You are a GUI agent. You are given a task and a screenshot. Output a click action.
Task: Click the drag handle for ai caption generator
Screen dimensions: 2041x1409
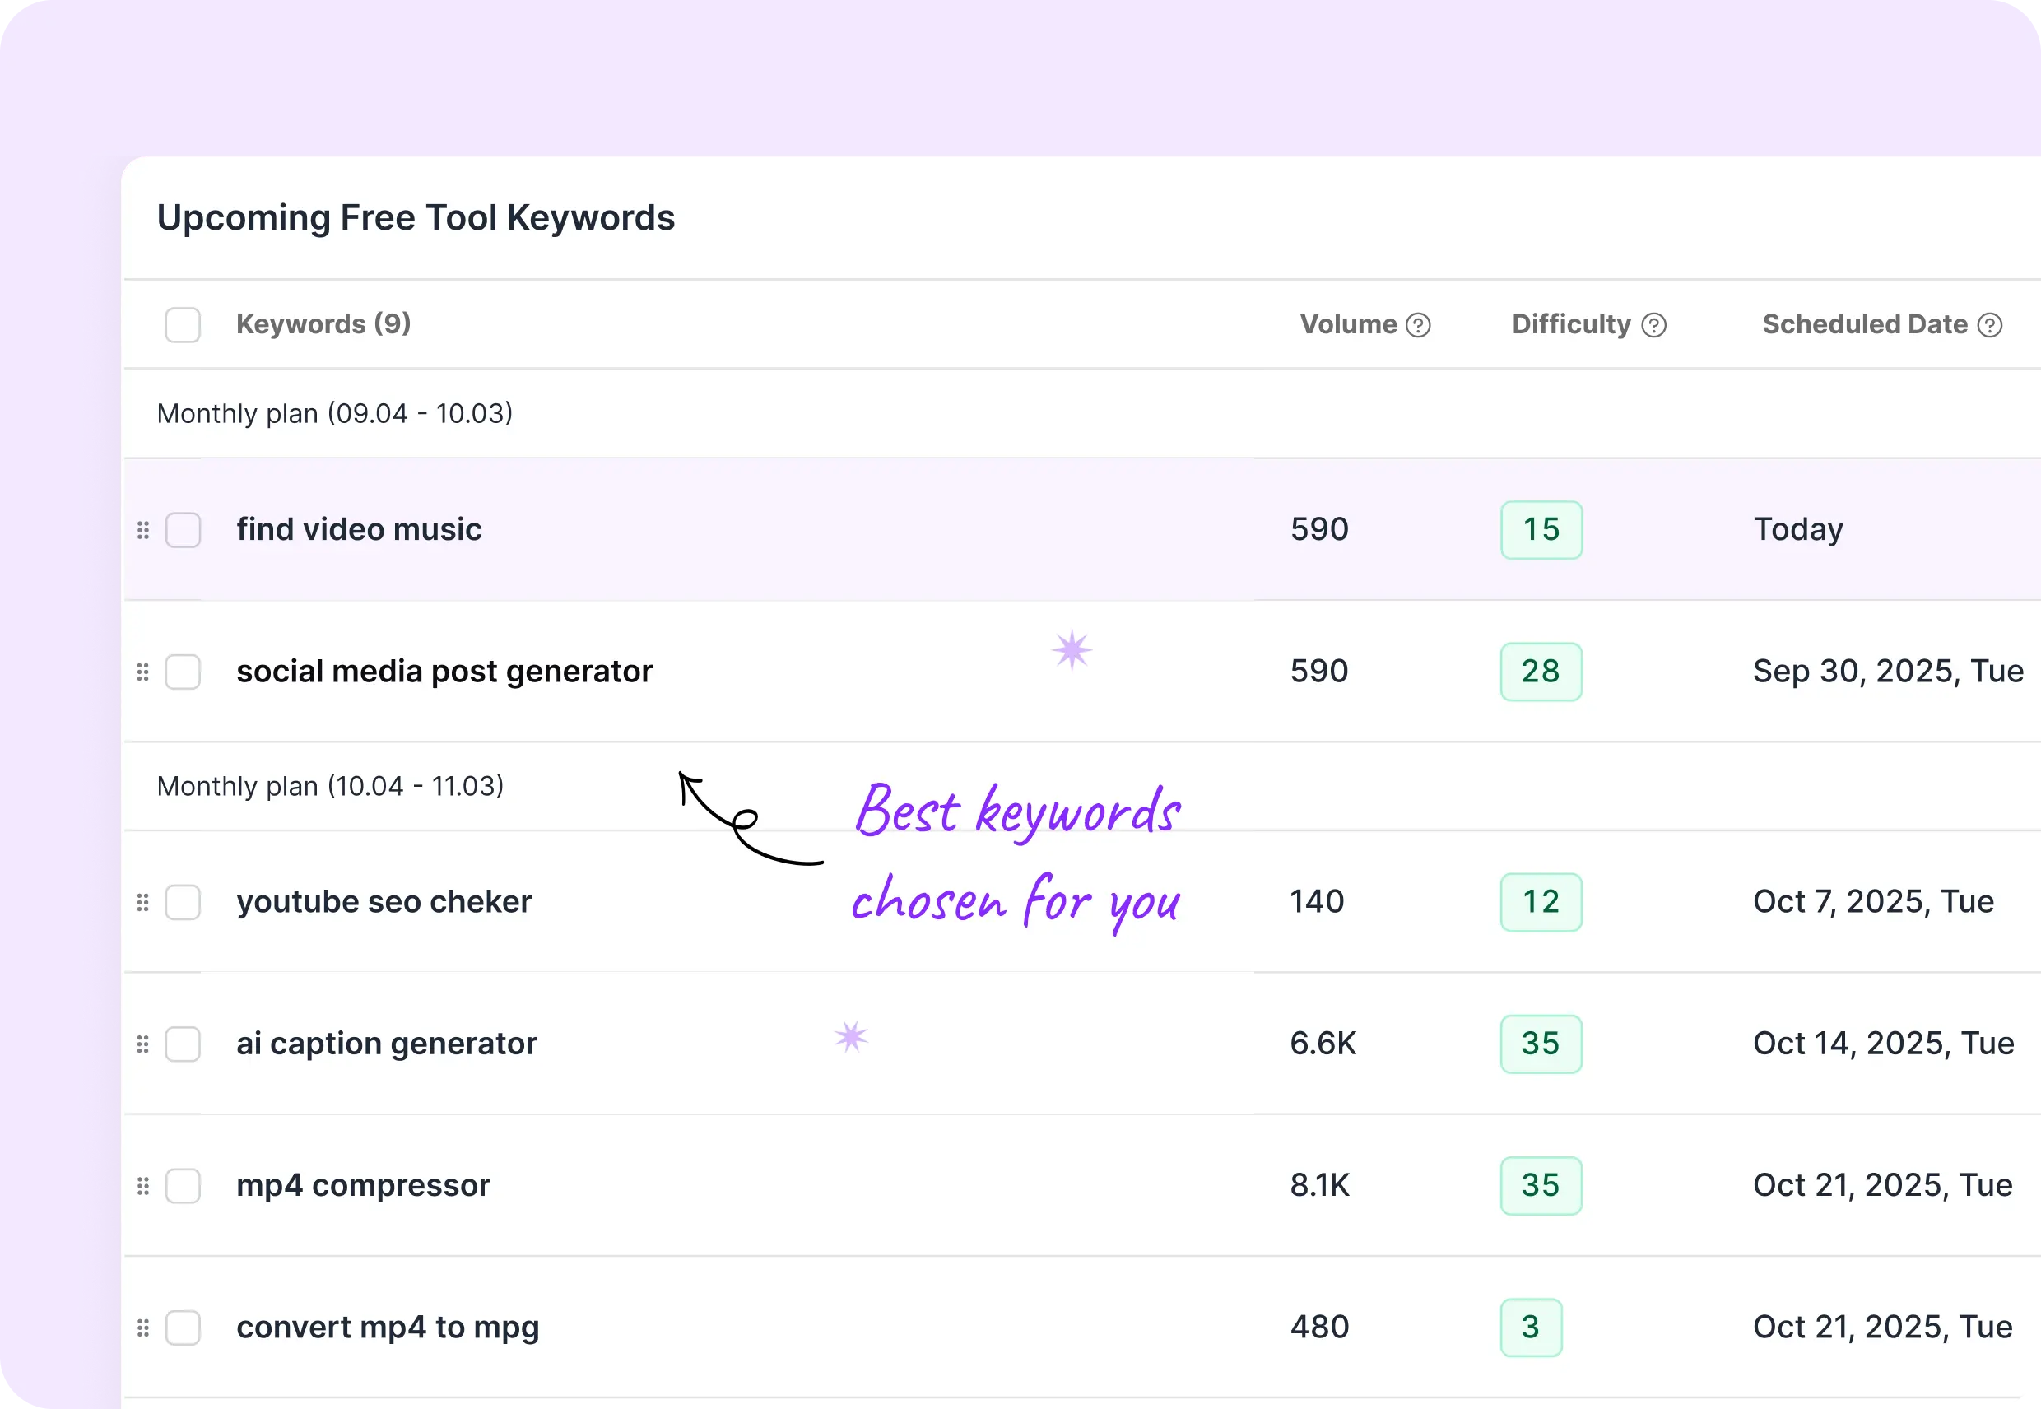[x=144, y=1044]
